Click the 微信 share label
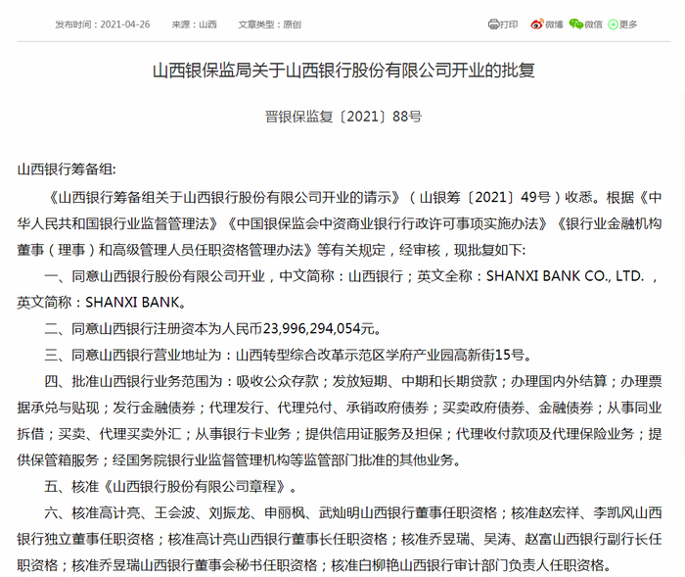Viewport: 685px width, 577px height. click(593, 24)
